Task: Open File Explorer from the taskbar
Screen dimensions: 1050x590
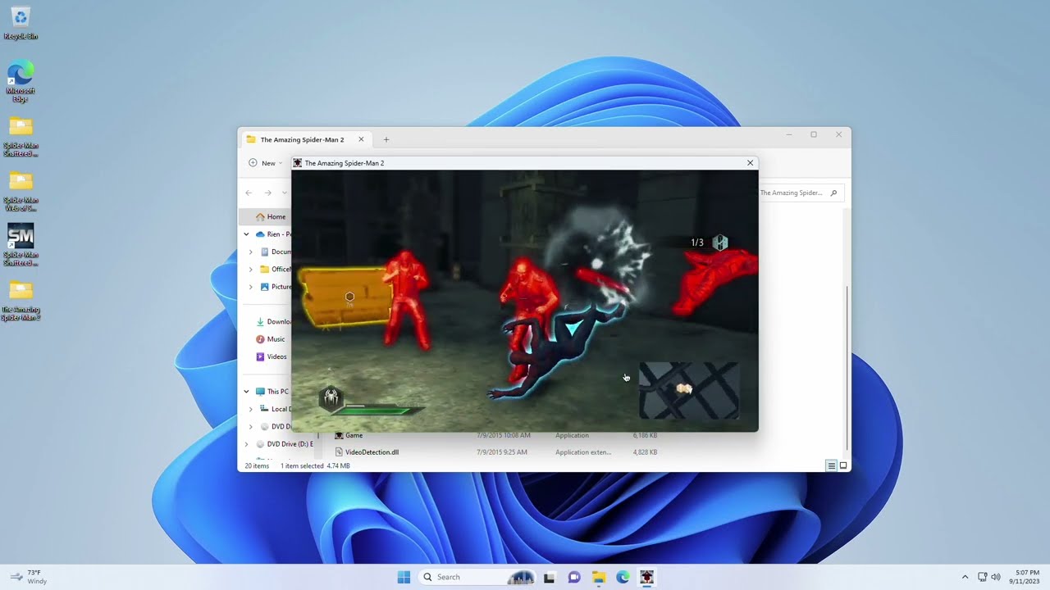Action: [x=599, y=577]
